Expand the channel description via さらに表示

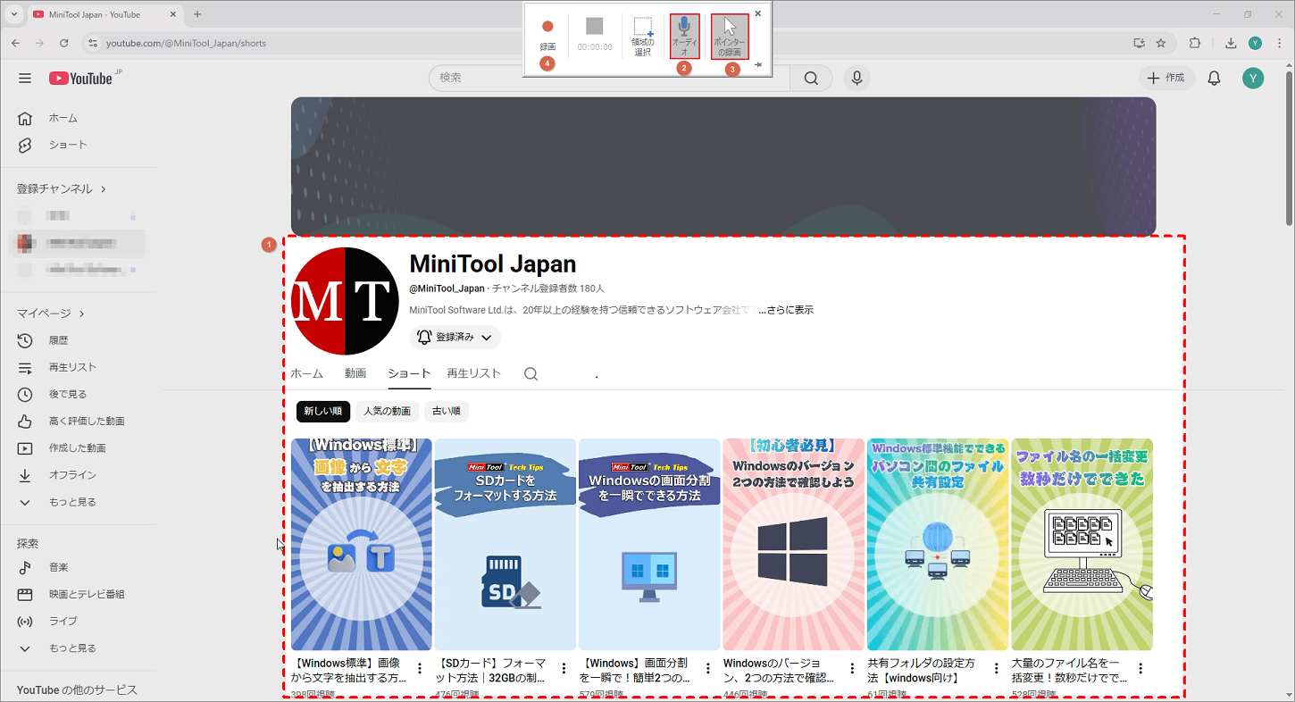point(791,309)
